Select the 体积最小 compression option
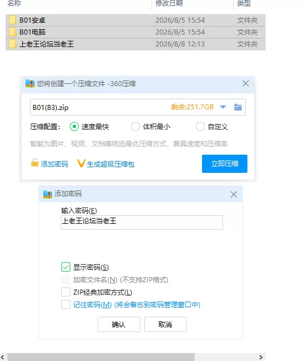Viewport: 307px width, 361px height. (x=136, y=126)
